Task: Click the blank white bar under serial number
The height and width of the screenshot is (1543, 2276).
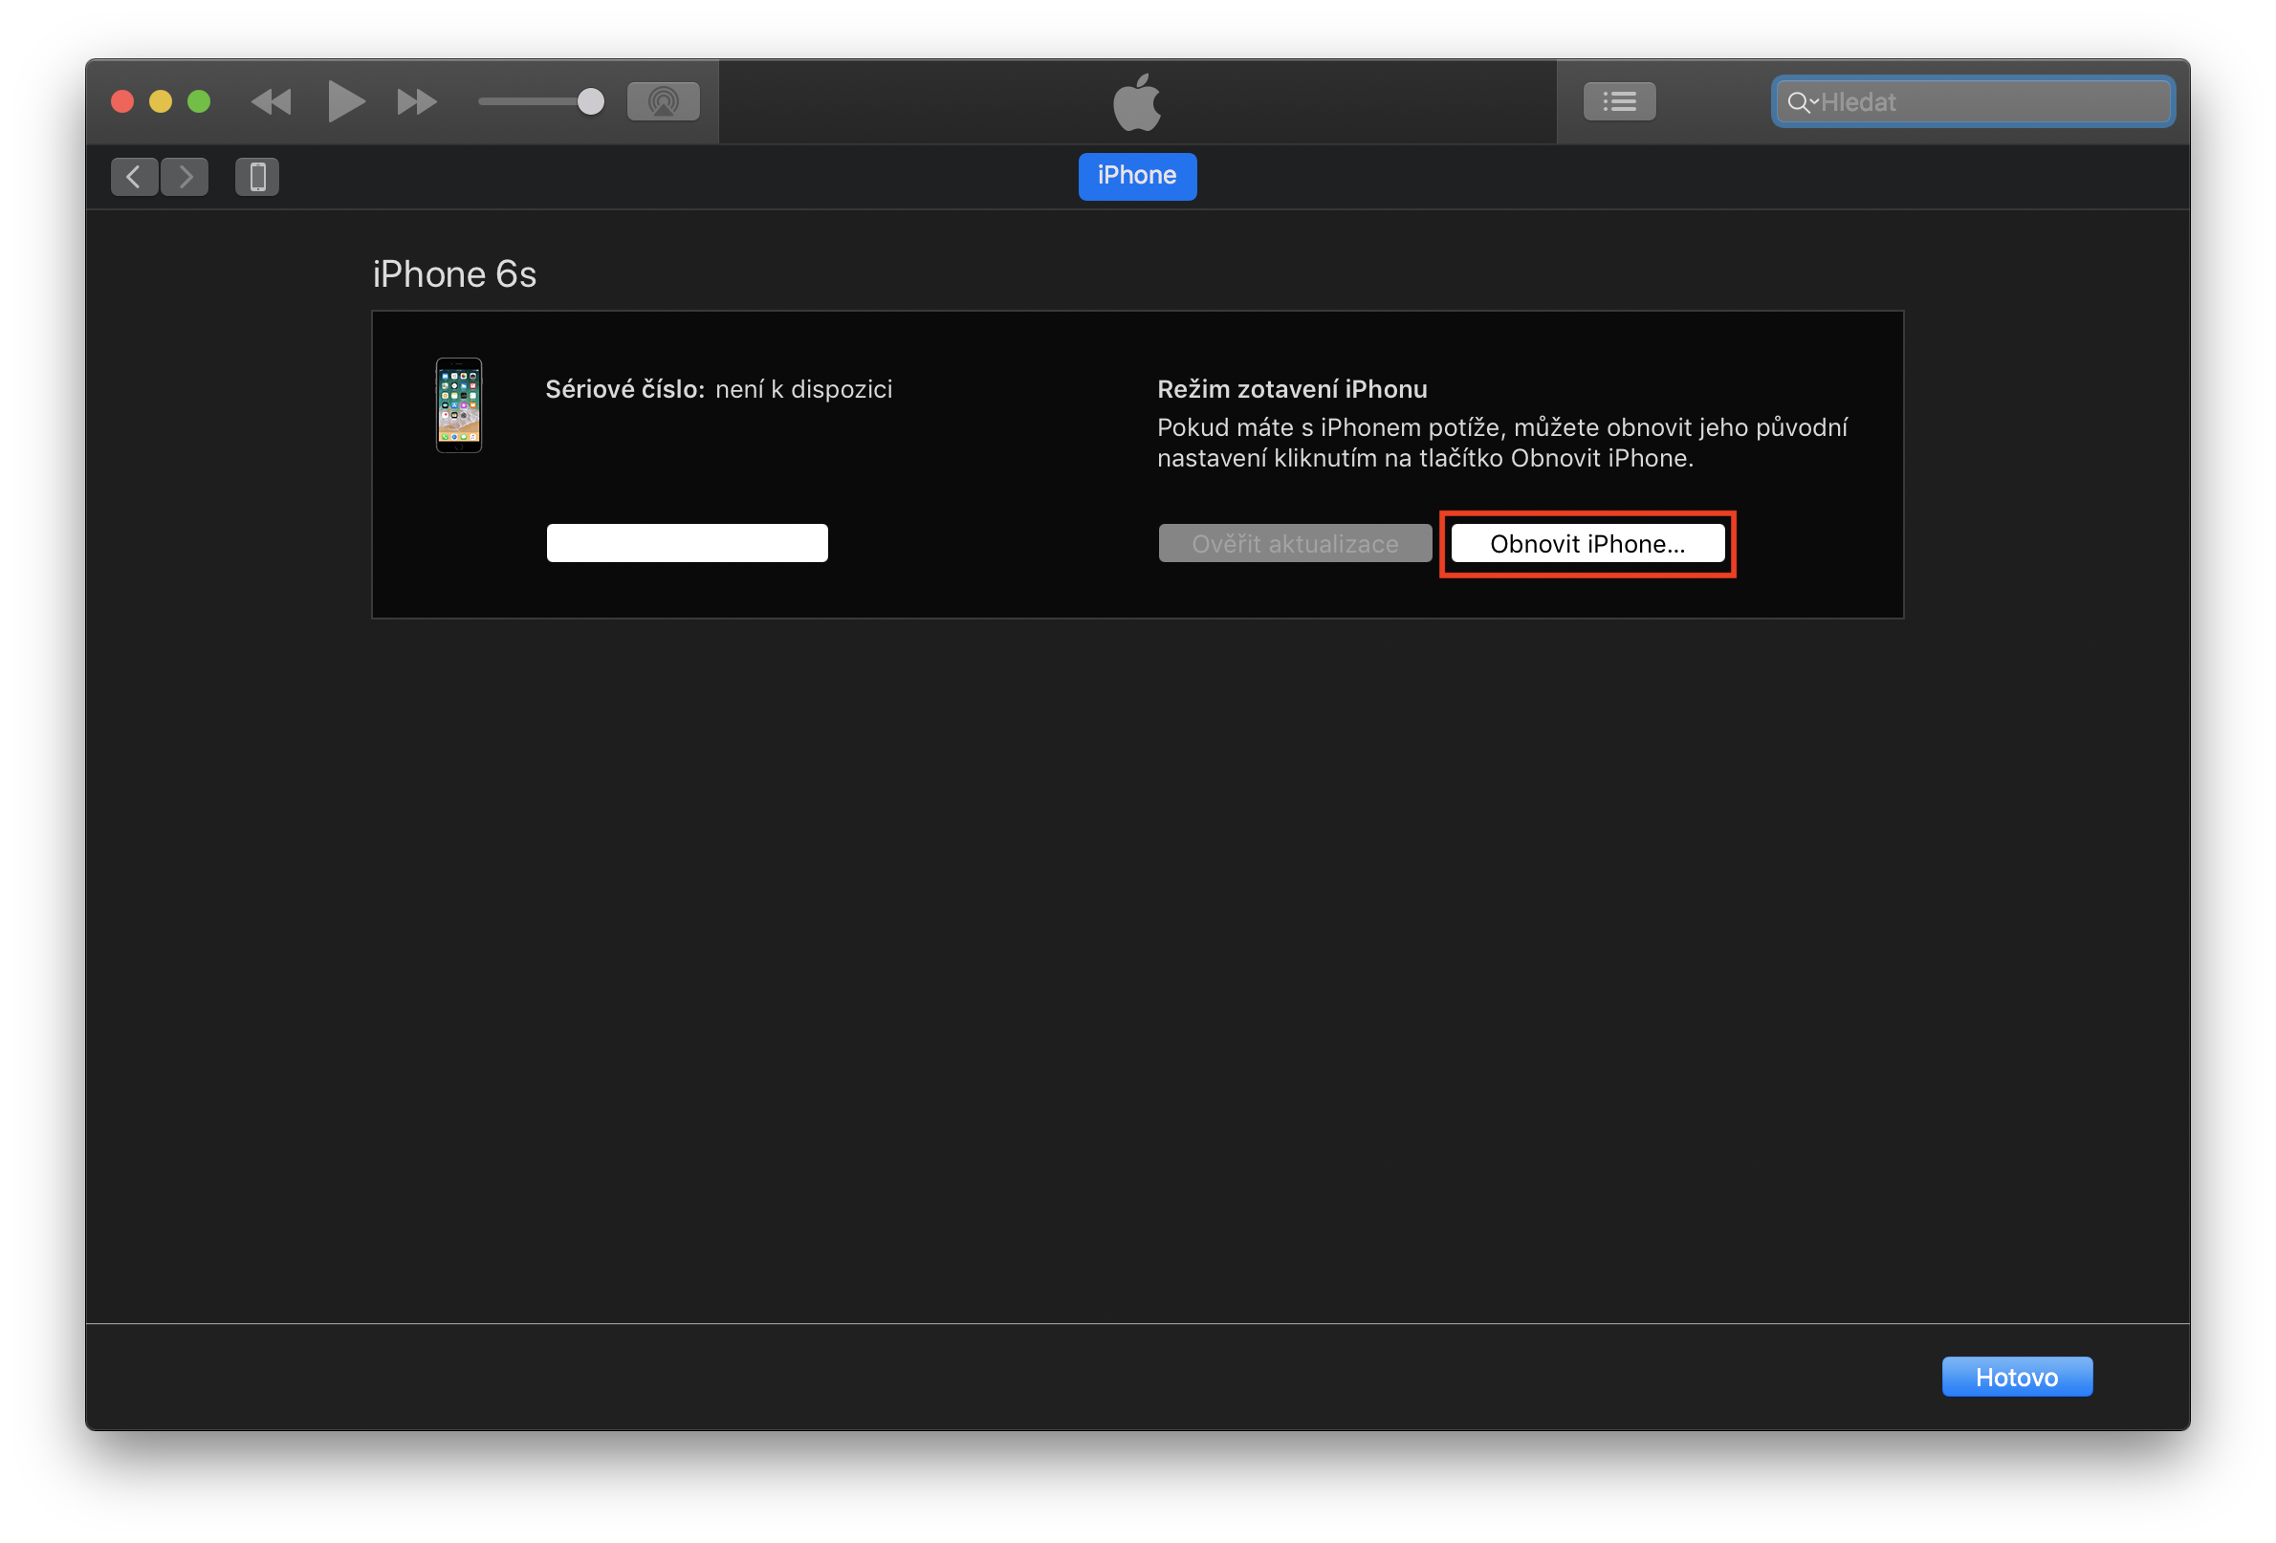Action: (x=687, y=543)
